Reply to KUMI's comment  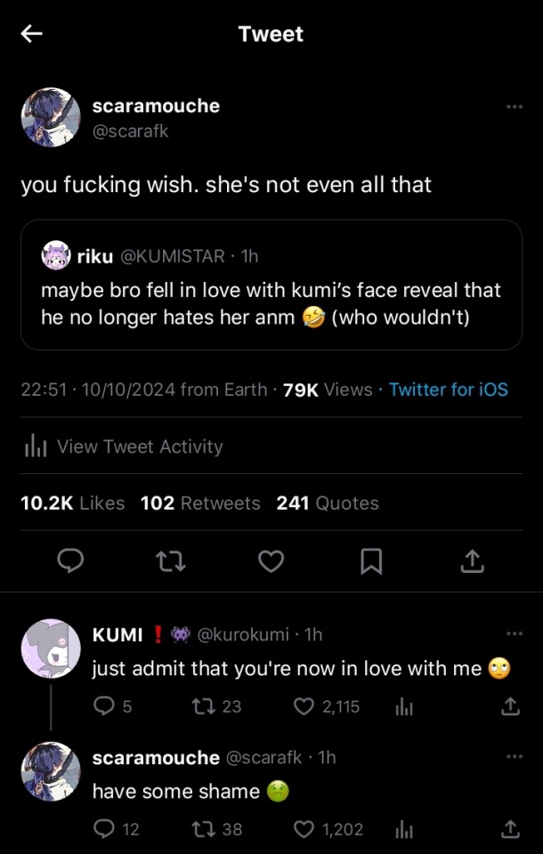[102, 706]
